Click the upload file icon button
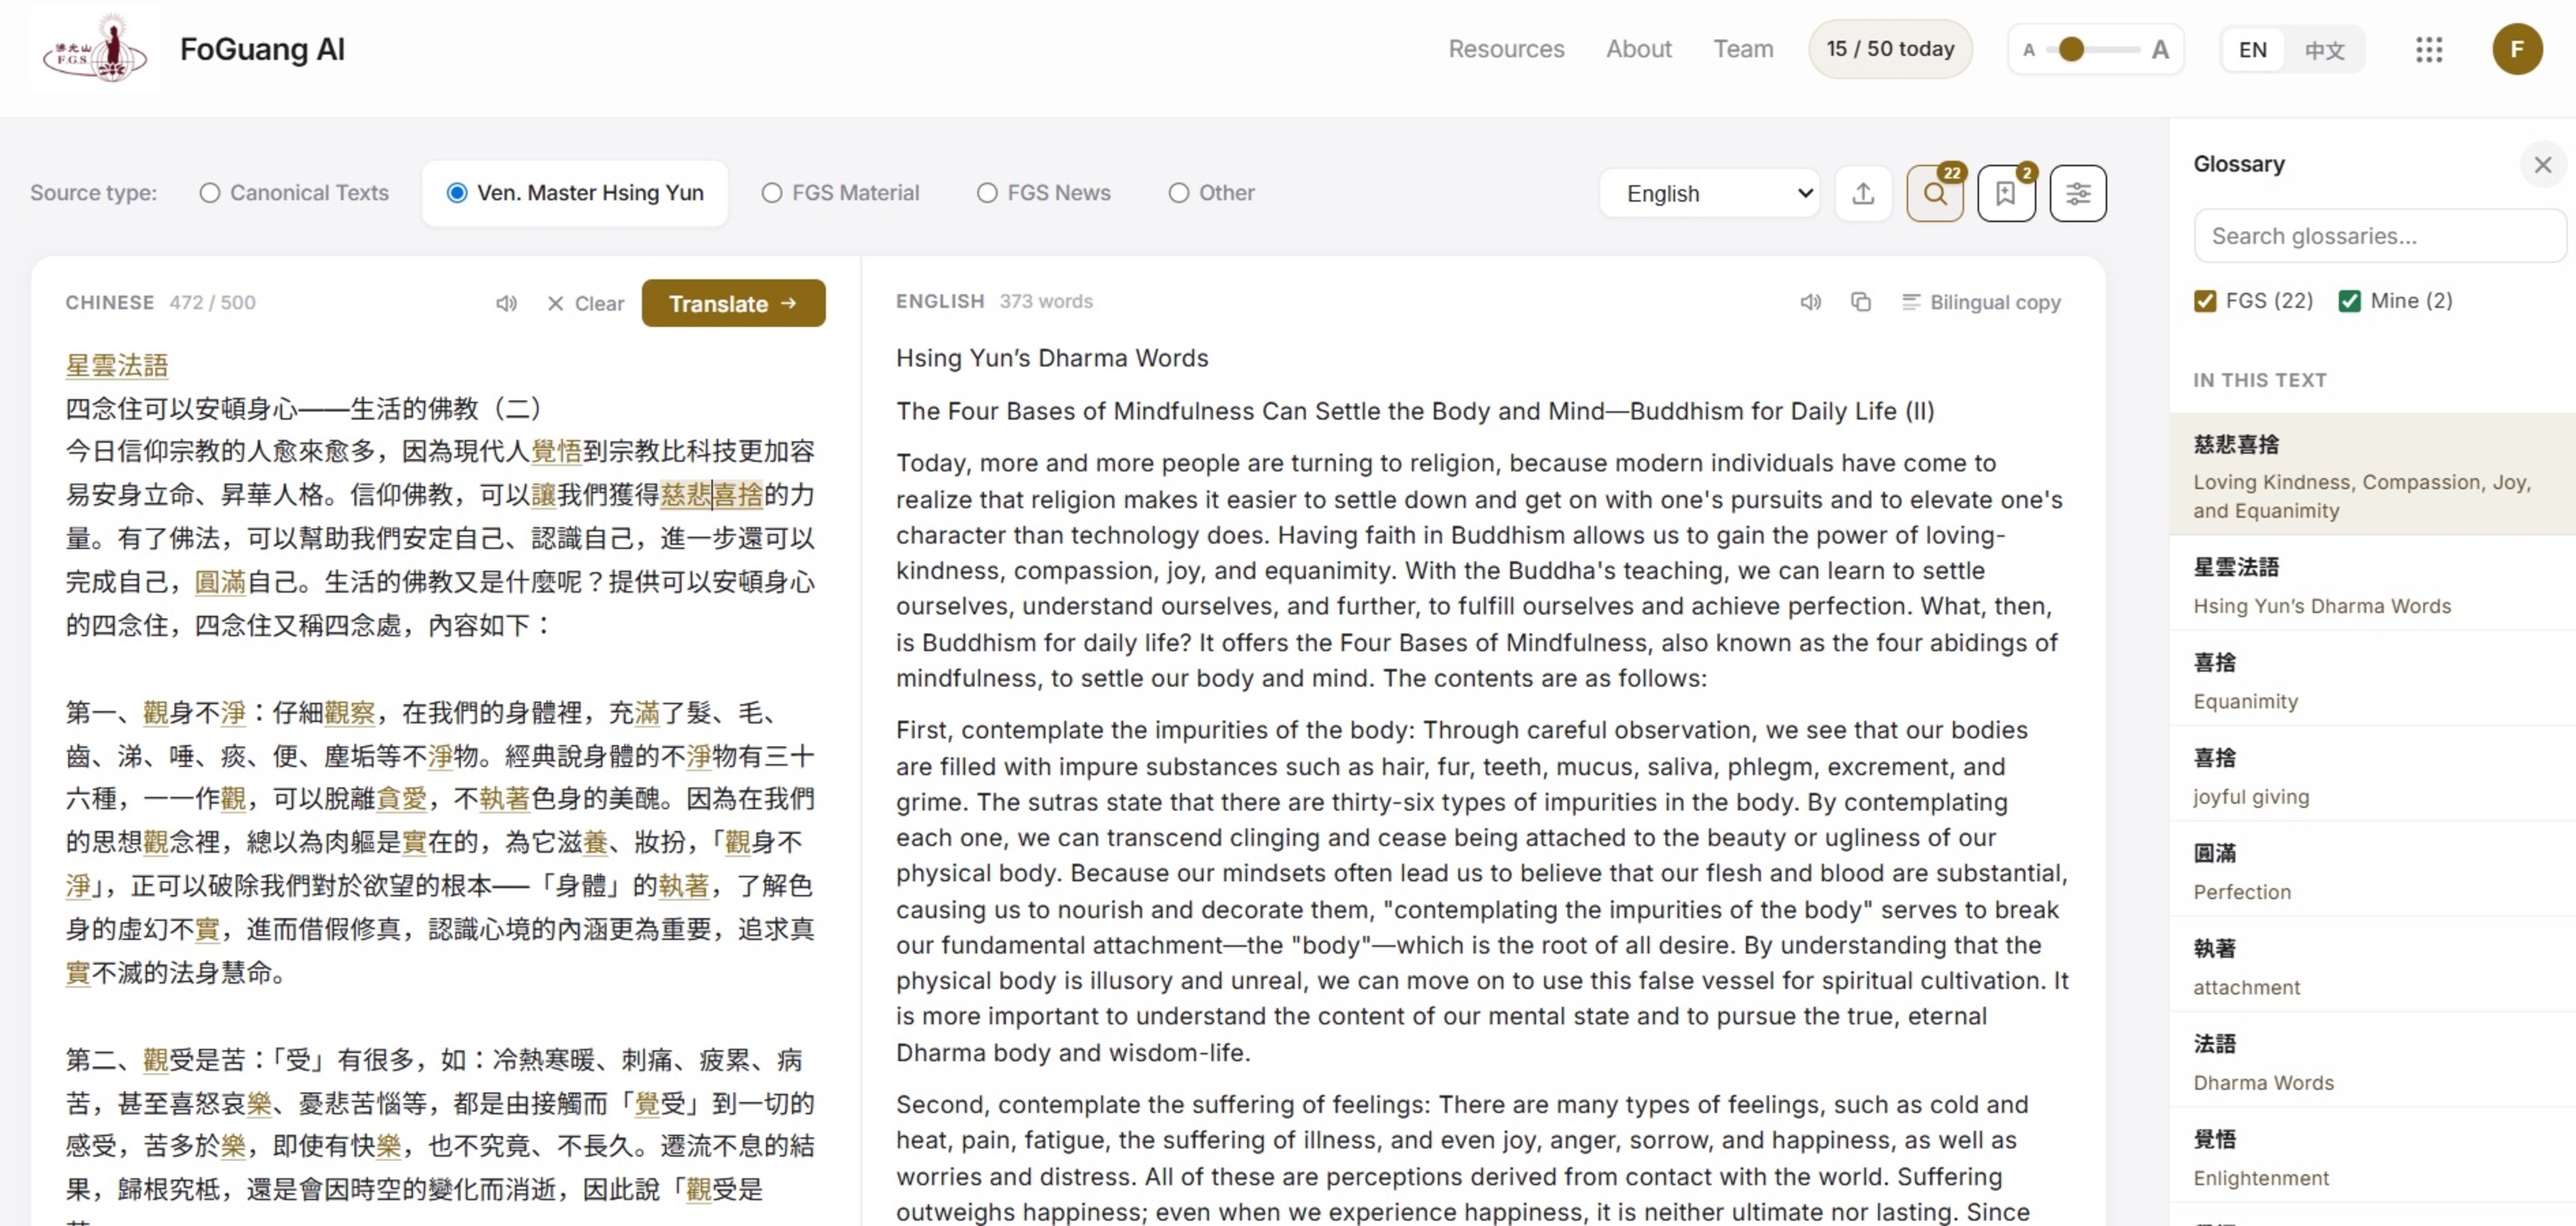This screenshot has width=2576, height=1226. coord(1863,193)
